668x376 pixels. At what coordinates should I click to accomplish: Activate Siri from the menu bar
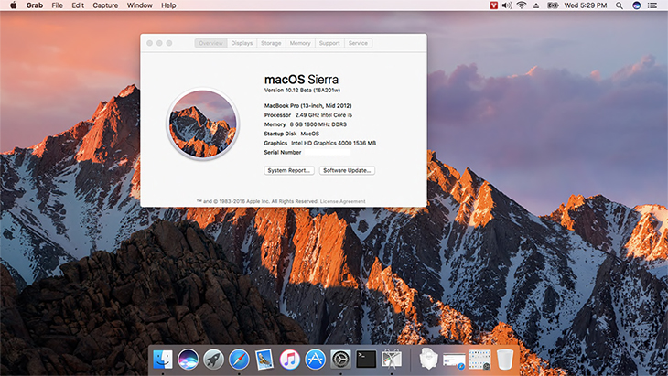click(637, 5)
